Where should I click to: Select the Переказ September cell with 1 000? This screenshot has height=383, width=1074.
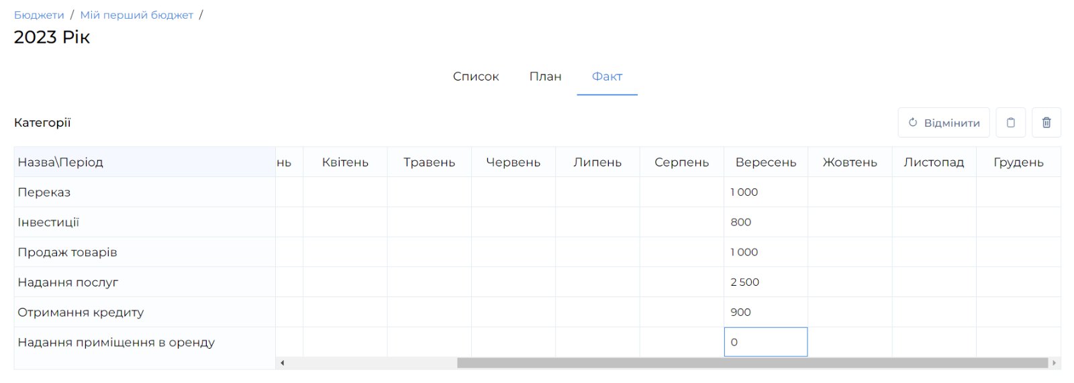pos(765,192)
